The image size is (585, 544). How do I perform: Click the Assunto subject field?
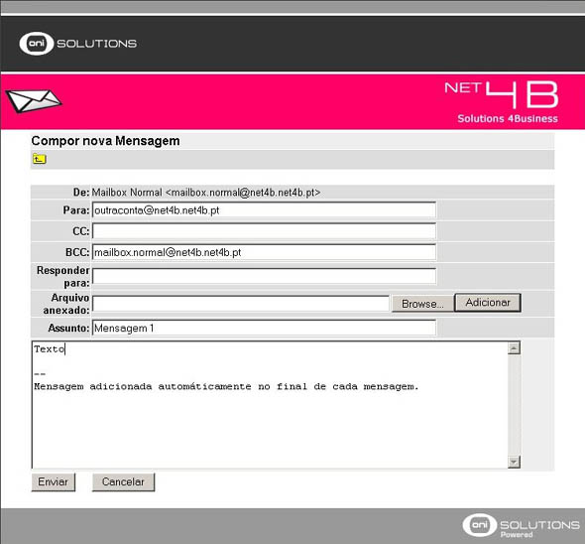click(x=264, y=328)
